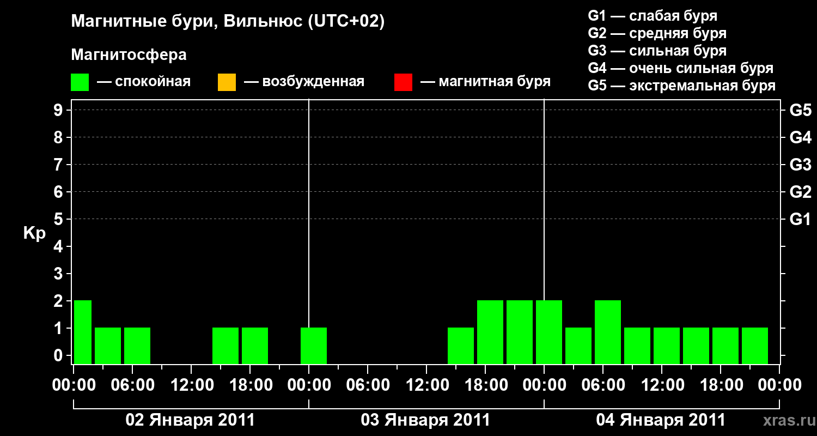Image resolution: width=817 pixels, height=436 pixels.
Task: Click the 06:00 time label under 03 Января
Action: click(x=368, y=385)
